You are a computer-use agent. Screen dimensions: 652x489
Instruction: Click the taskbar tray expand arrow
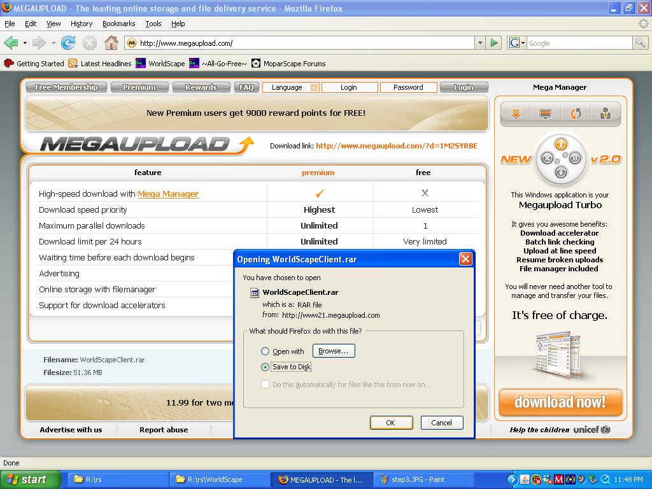[x=512, y=479]
